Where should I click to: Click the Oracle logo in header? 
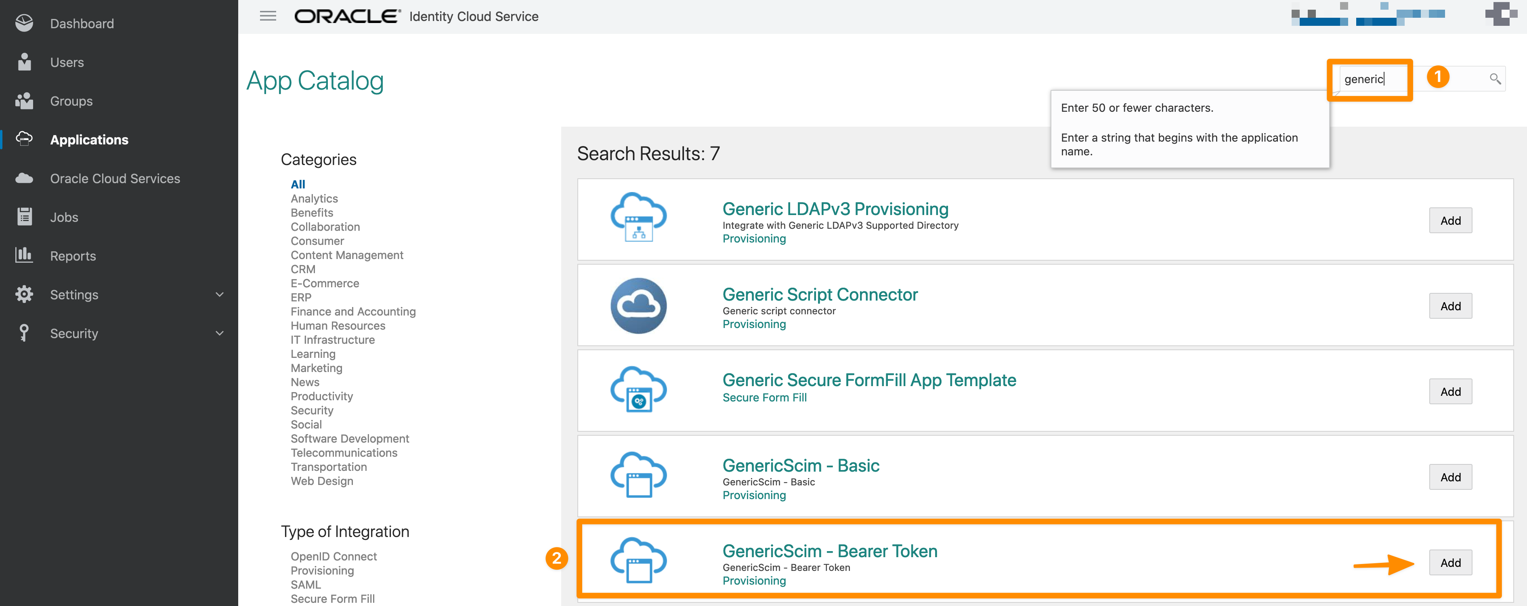coord(347,16)
